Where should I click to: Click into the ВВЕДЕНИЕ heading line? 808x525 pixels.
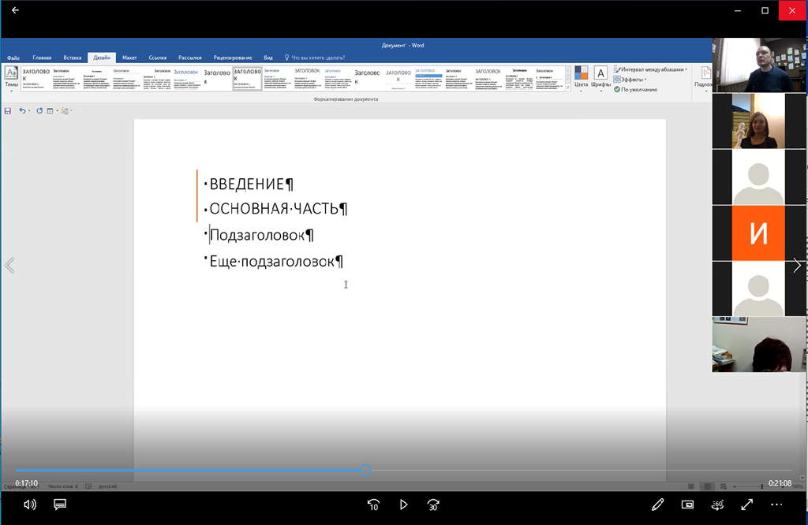coord(252,184)
